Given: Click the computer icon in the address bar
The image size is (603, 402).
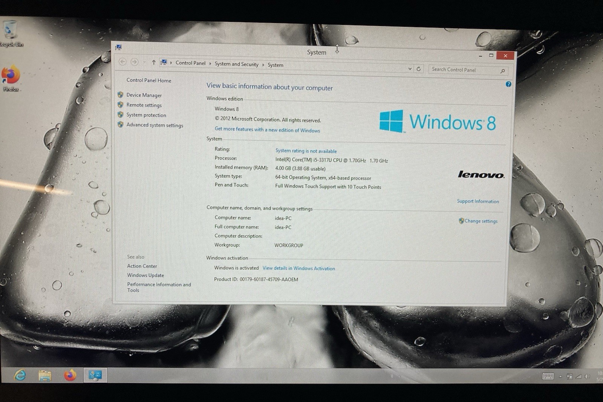Looking at the screenshot, I should coord(164,62).
